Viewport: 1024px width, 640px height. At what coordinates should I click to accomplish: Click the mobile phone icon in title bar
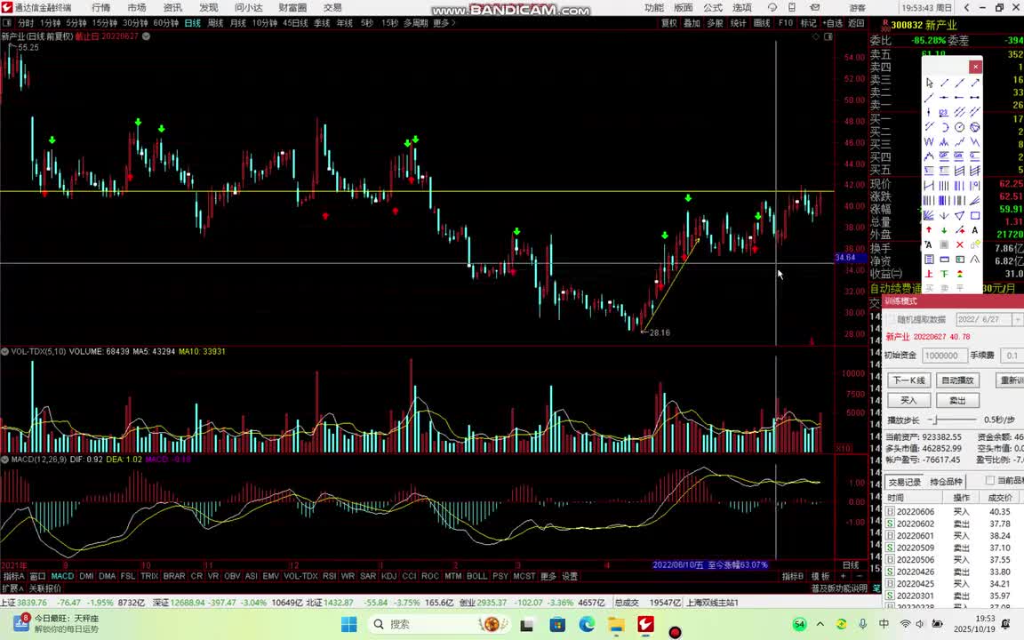[791, 7]
